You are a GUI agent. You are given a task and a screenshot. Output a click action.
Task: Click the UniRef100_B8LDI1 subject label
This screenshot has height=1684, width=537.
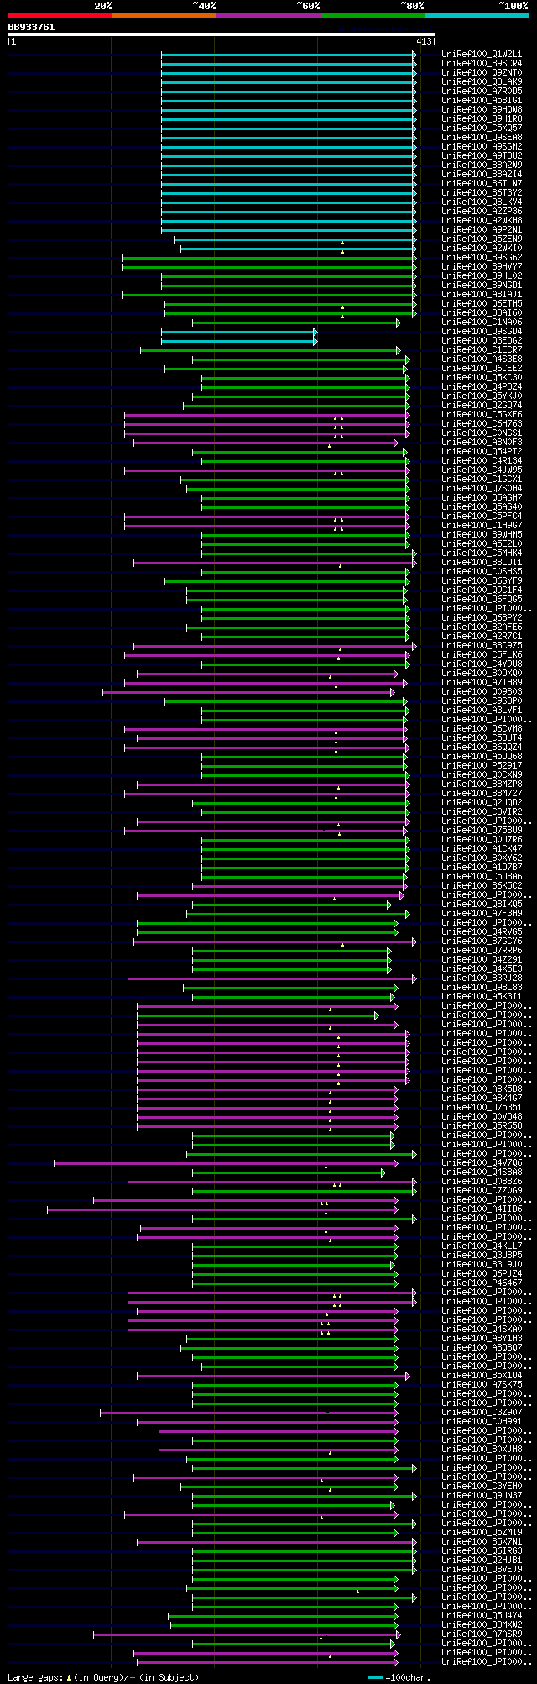(482, 562)
